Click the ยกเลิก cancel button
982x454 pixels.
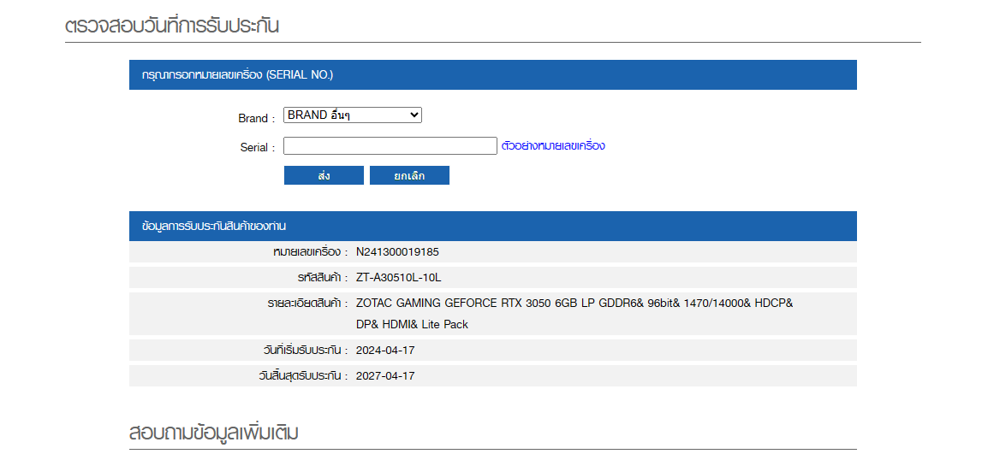pyautogui.click(x=409, y=176)
